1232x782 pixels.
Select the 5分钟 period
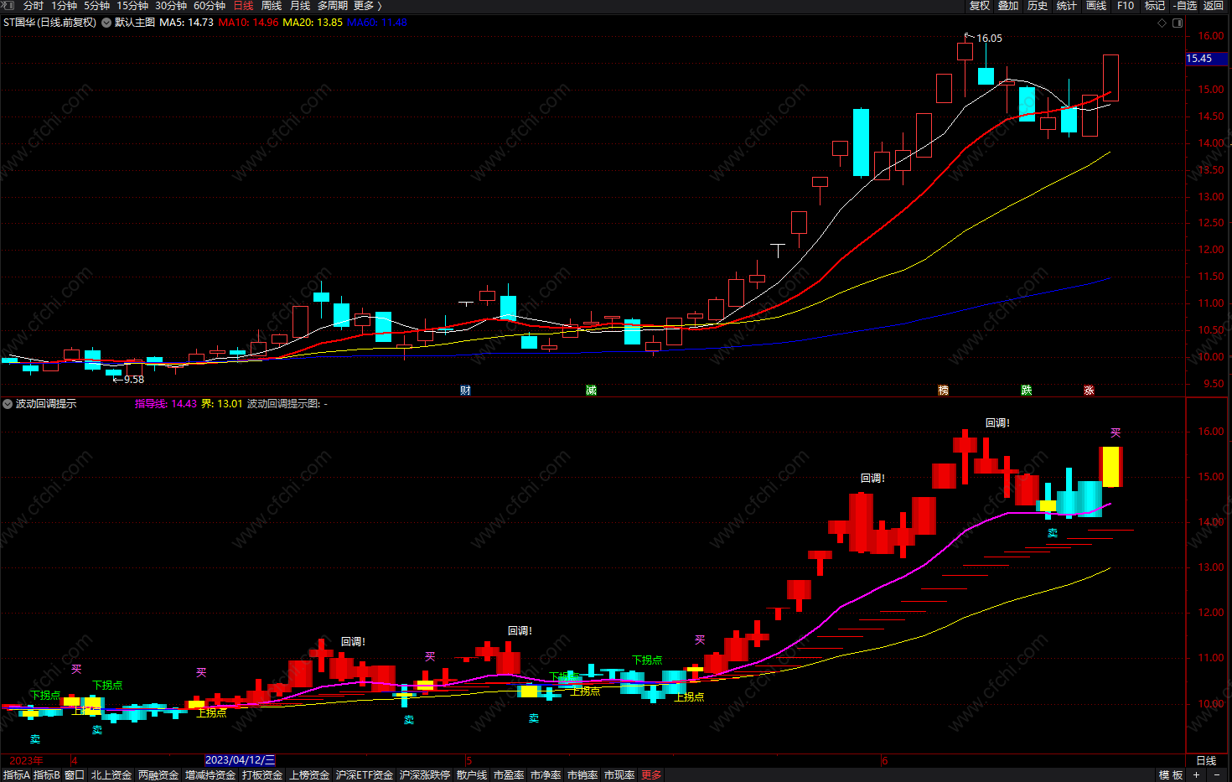tap(96, 6)
